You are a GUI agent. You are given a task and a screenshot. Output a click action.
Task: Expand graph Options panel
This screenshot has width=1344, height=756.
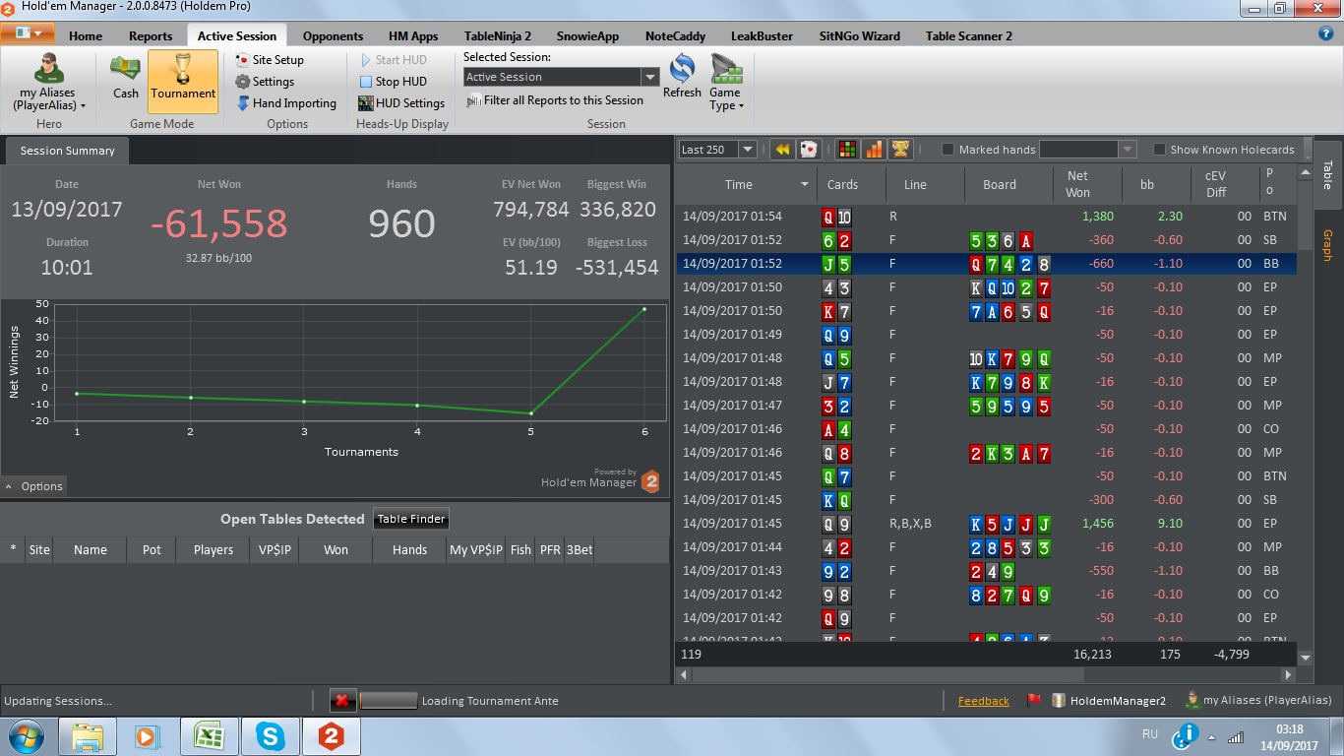pyautogui.click(x=34, y=486)
